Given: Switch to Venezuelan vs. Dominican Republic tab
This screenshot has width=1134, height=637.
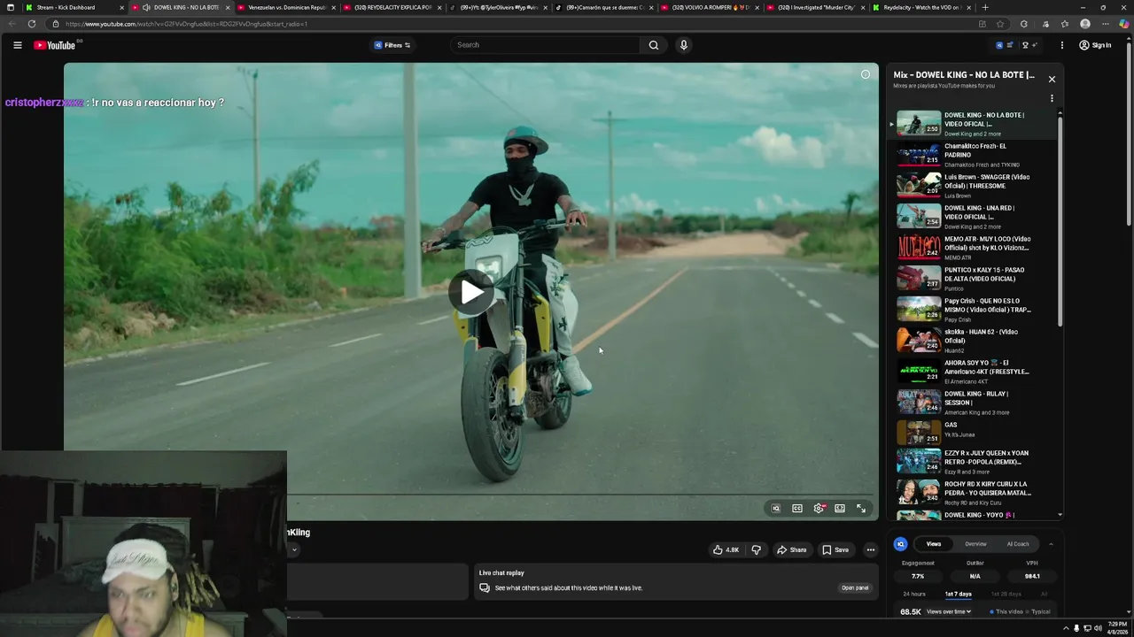Looking at the screenshot, I should click(x=286, y=7).
